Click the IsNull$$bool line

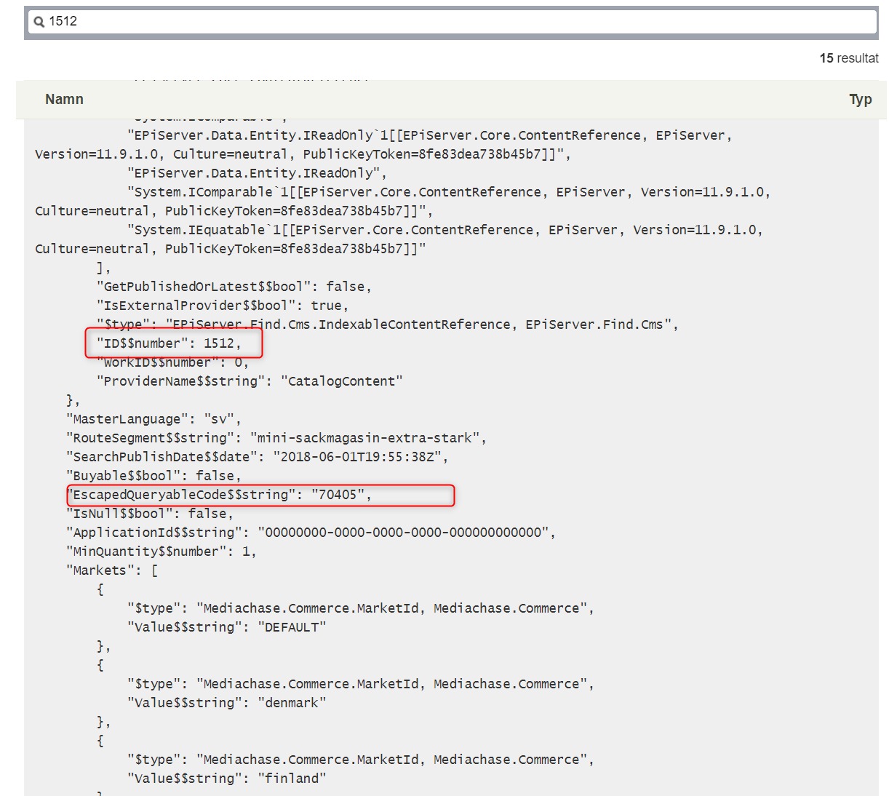[149, 514]
